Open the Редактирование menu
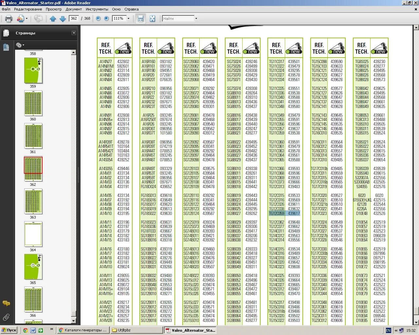The image size is (419, 335). pos(28,9)
